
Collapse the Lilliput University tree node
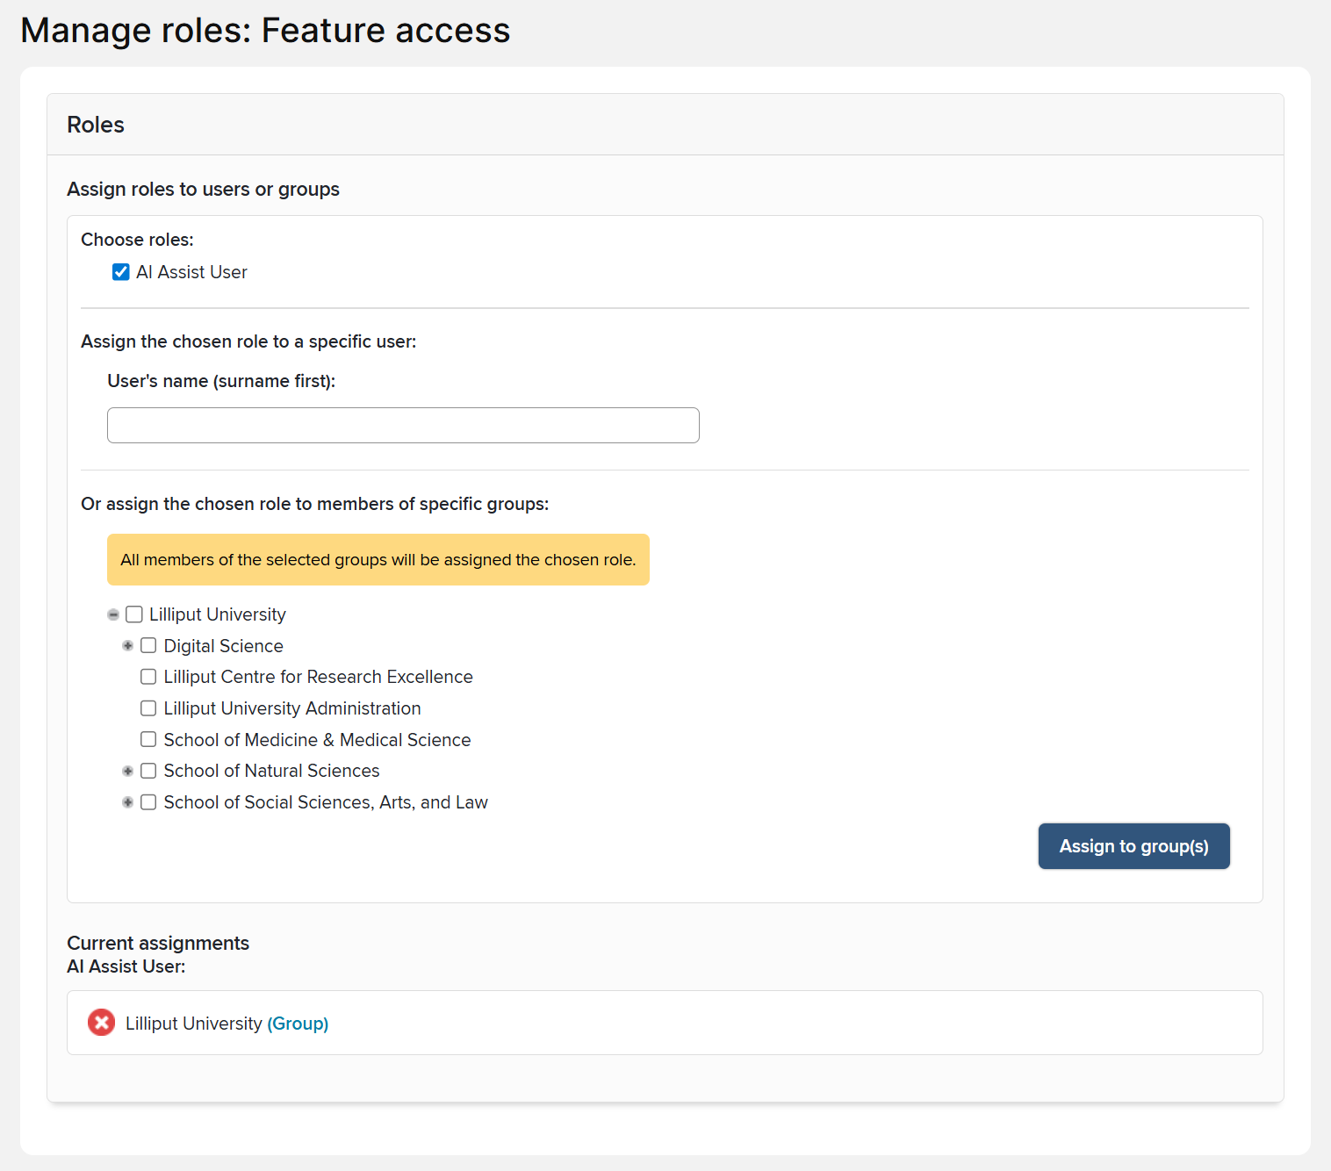point(113,614)
